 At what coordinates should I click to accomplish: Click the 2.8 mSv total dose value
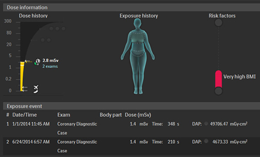pos(50,60)
